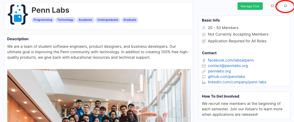Select the Undergraduate tag
This screenshot has height=122, width=294.
[108, 20]
